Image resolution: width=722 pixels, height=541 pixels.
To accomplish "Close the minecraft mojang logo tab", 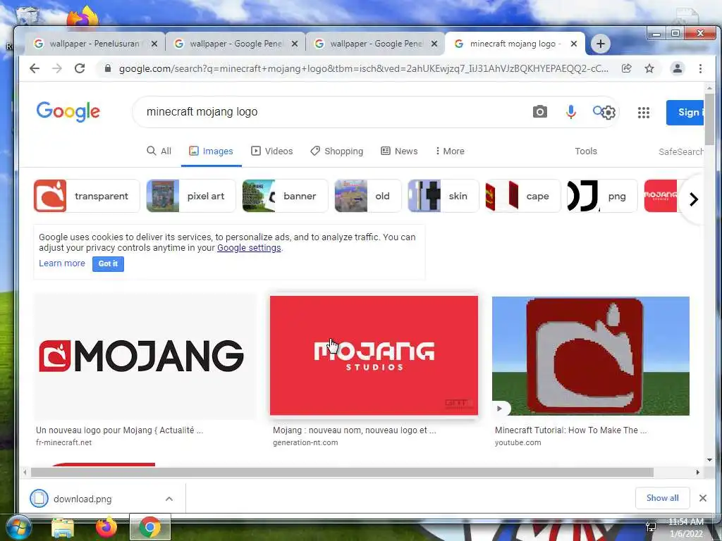I will pyautogui.click(x=574, y=44).
